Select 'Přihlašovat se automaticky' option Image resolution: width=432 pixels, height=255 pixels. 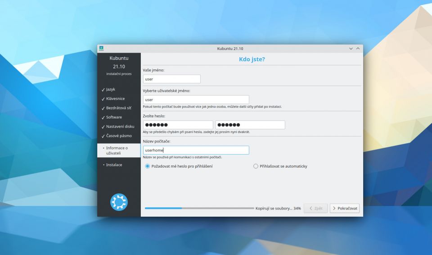tap(280, 166)
